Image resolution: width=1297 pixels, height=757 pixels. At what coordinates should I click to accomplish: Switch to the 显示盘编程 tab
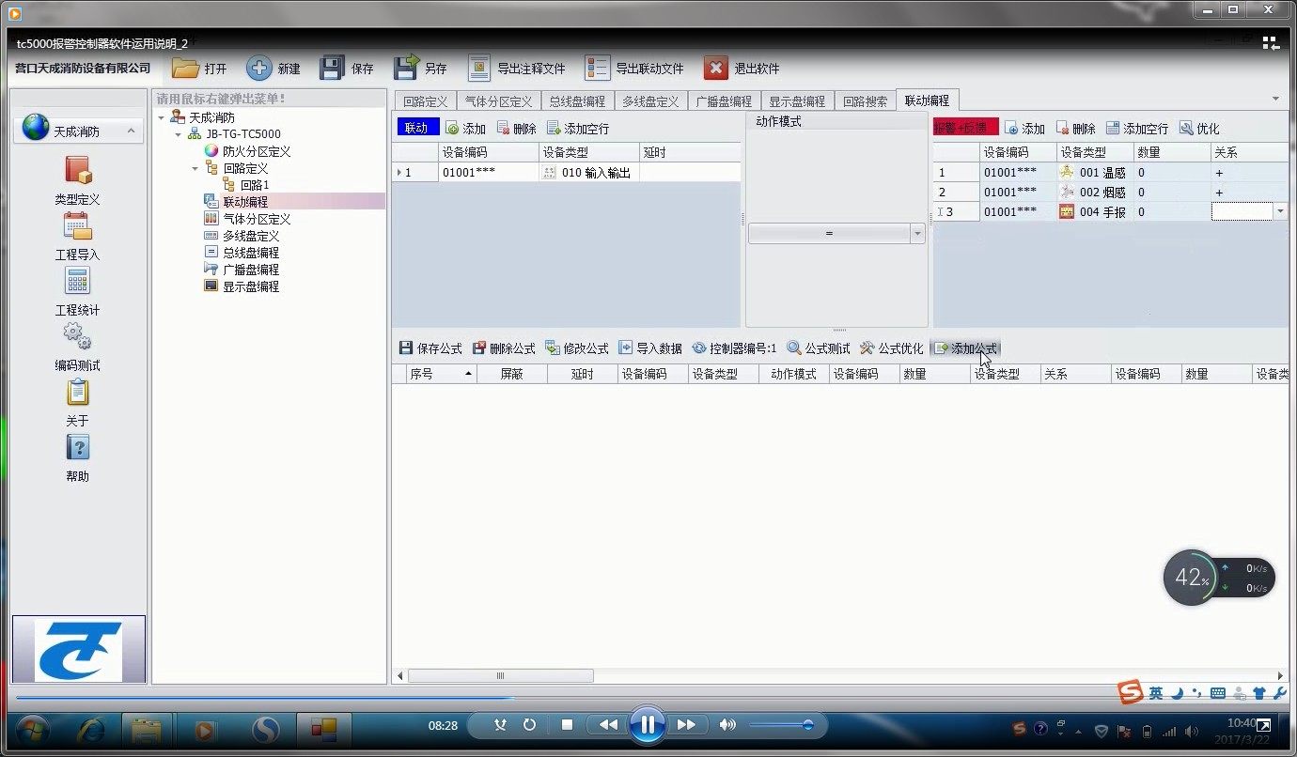point(797,101)
